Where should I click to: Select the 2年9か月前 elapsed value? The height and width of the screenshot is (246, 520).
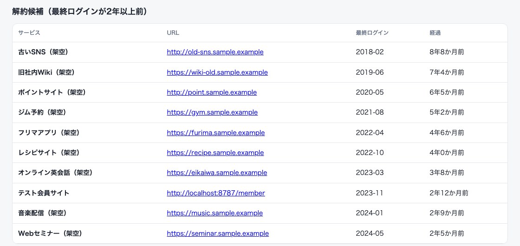tap(447, 213)
